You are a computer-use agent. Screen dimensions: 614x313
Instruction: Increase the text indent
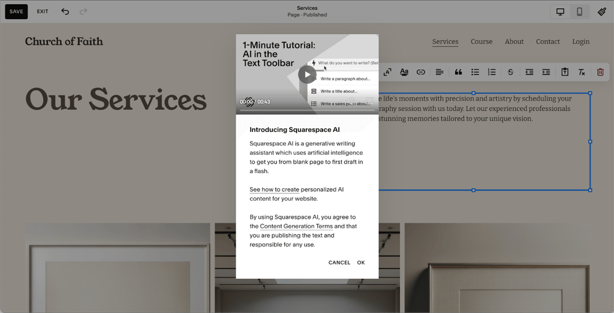546,72
